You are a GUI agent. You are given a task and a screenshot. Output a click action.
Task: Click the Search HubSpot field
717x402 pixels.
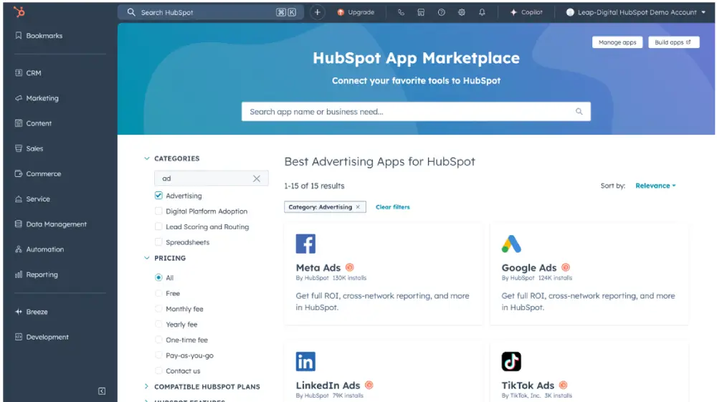tap(211, 12)
